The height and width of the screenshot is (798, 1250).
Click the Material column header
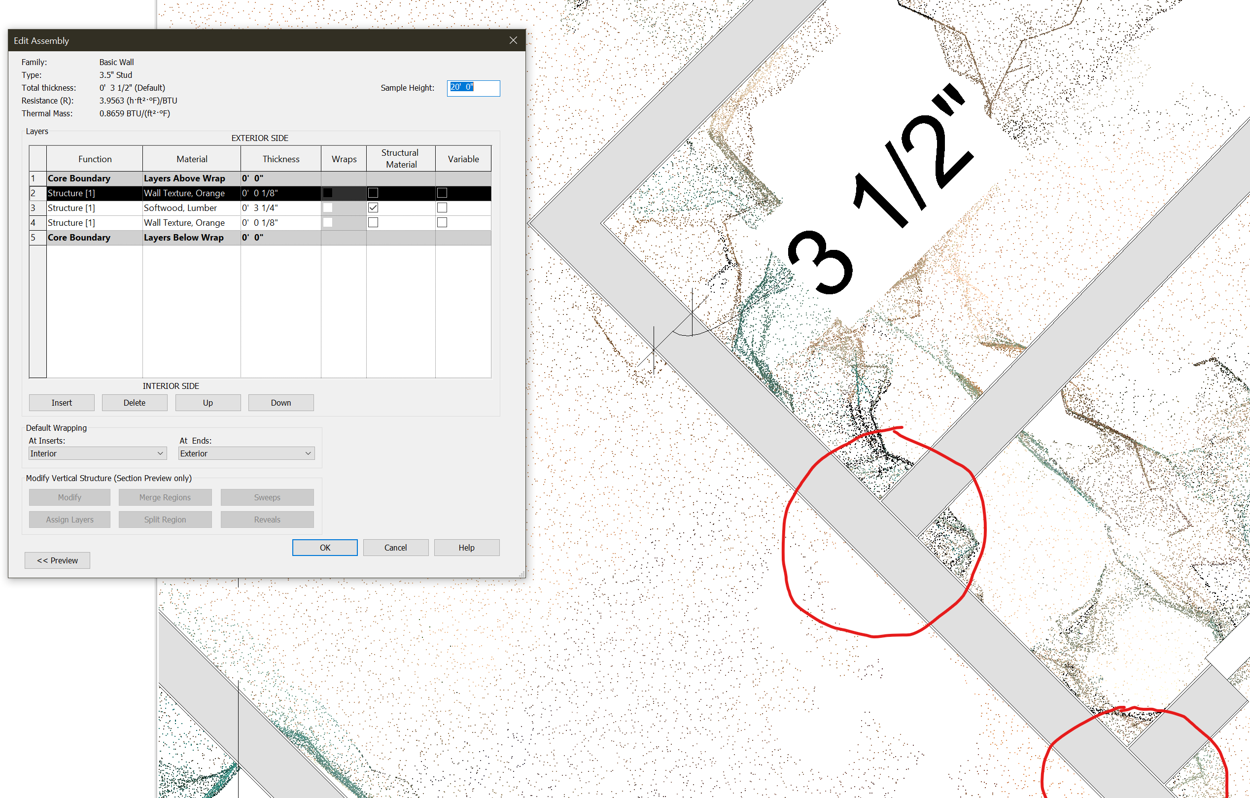[192, 159]
